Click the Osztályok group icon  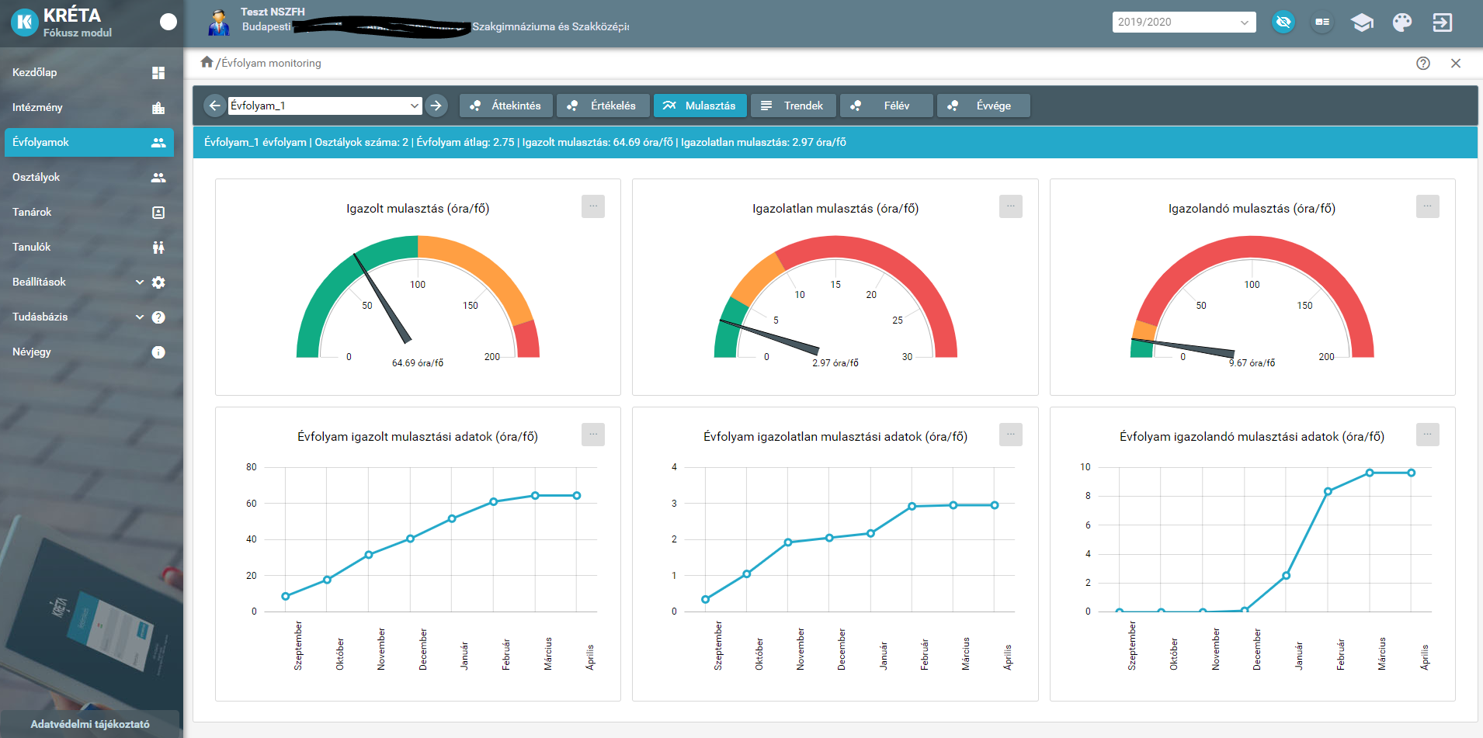(x=158, y=178)
